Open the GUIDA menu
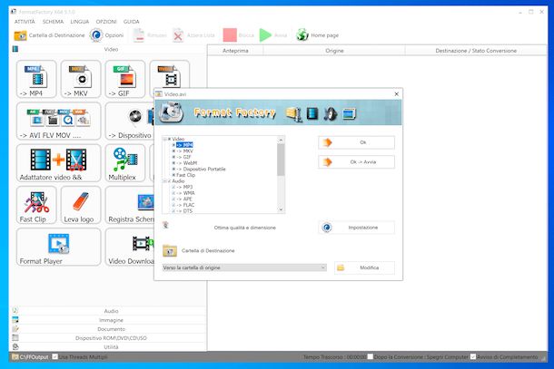The image size is (554, 369). (131, 22)
